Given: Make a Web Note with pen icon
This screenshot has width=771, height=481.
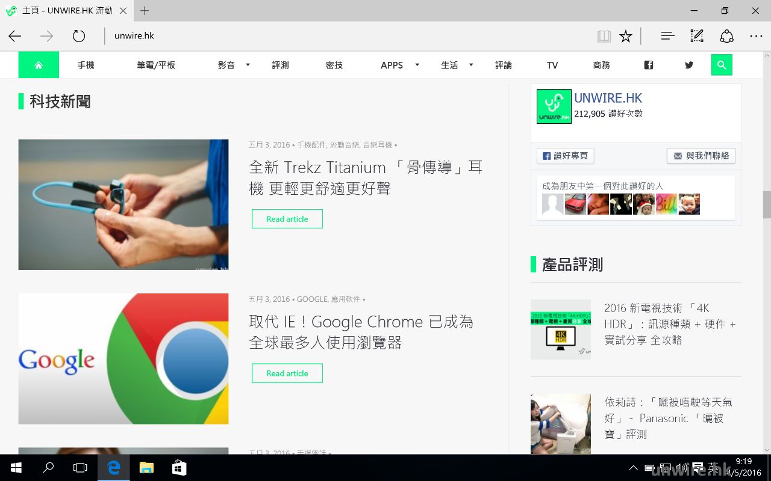Looking at the screenshot, I should coord(697,36).
